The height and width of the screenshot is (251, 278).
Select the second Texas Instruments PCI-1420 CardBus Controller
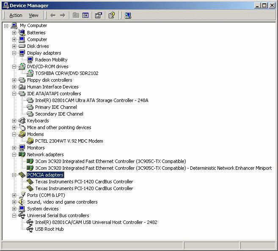tap(84, 188)
